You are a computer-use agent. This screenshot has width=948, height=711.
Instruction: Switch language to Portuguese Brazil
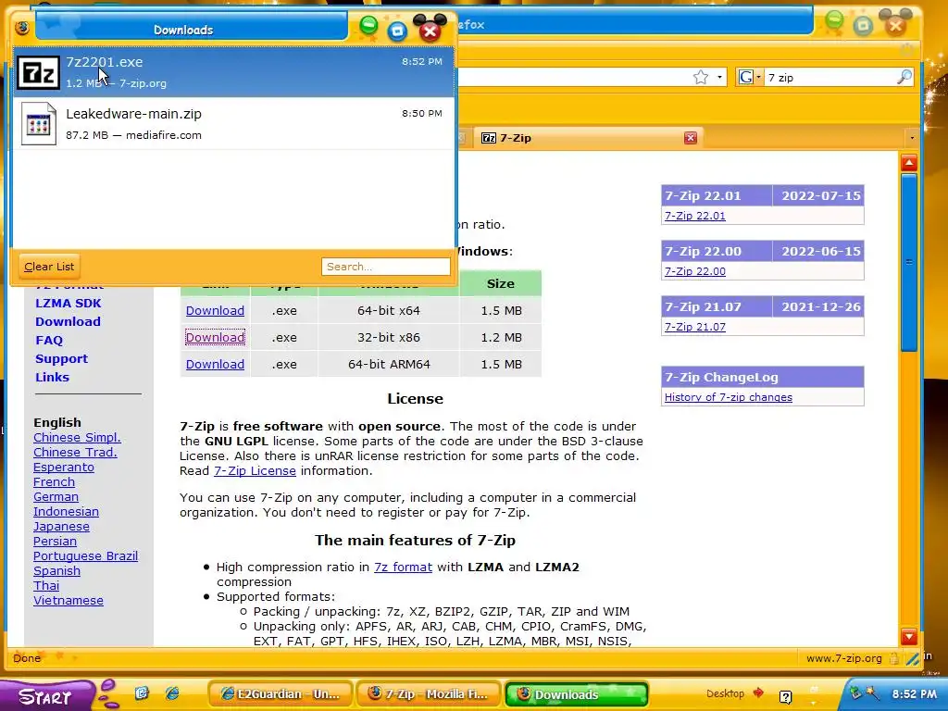click(x=85, y=556)
